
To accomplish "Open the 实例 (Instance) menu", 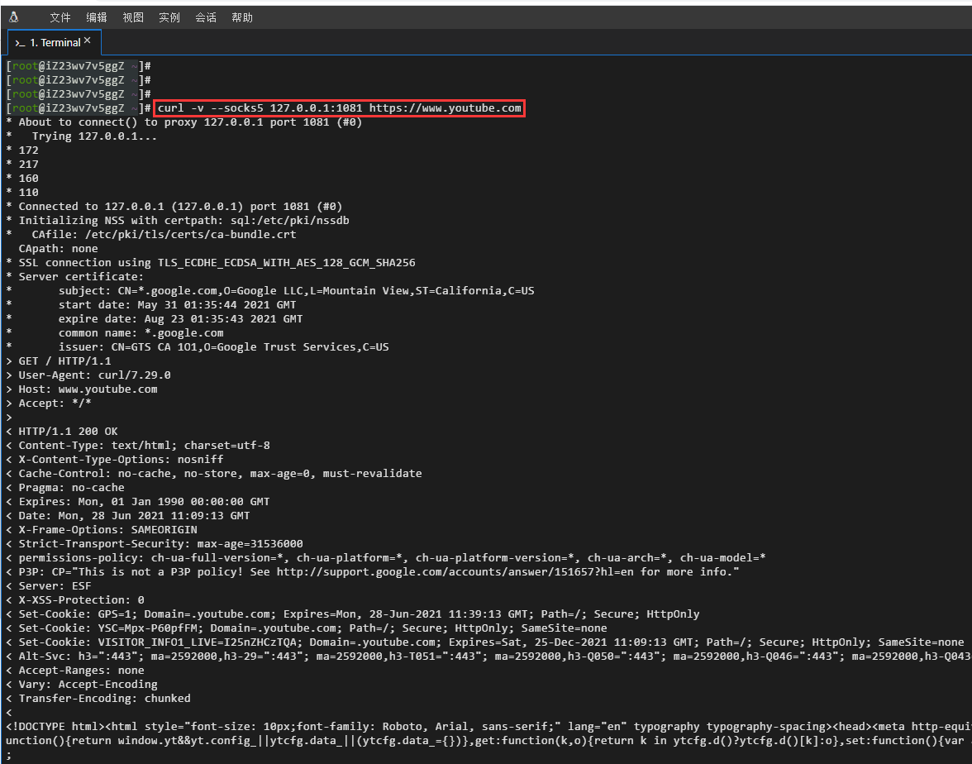I will coord(169,17).
